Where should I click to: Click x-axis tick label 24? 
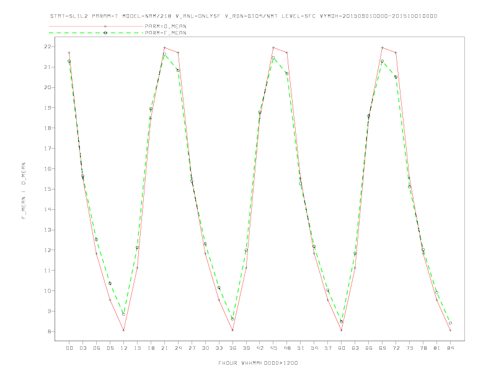(178, 348)
